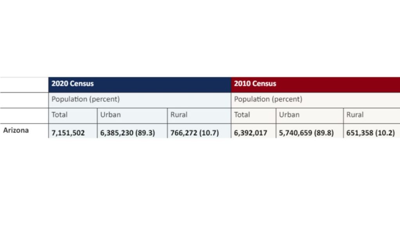Select the 7,151,502 total population cell
Screen dimensions: 400x240
(x=68, y=133)
